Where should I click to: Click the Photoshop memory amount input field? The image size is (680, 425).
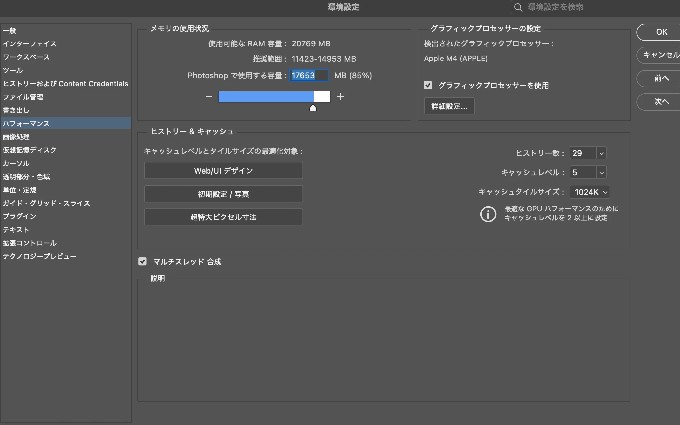point(309,75)
